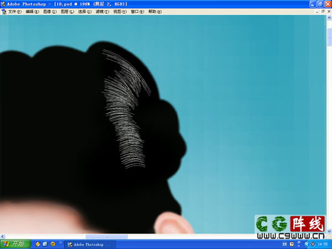Open the 图像(I) Image menu
Screen dimensions: 332x249
coord(50,11)
